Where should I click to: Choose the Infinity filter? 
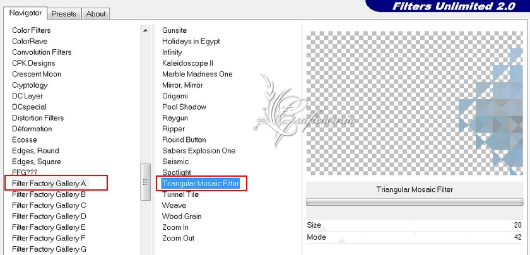(172, 52)
